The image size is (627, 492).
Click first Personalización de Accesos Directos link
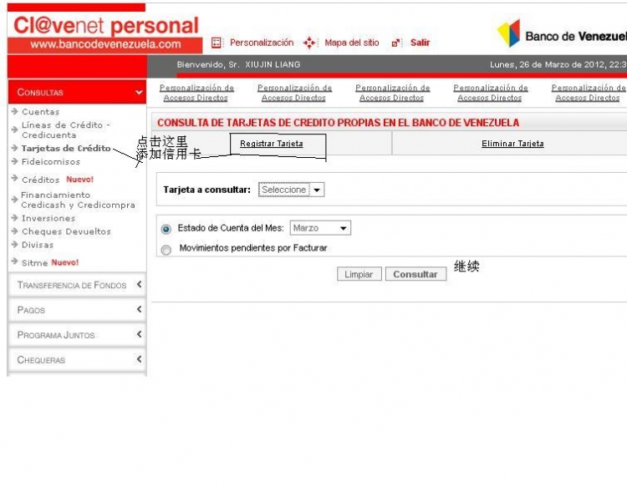[196, 93]
